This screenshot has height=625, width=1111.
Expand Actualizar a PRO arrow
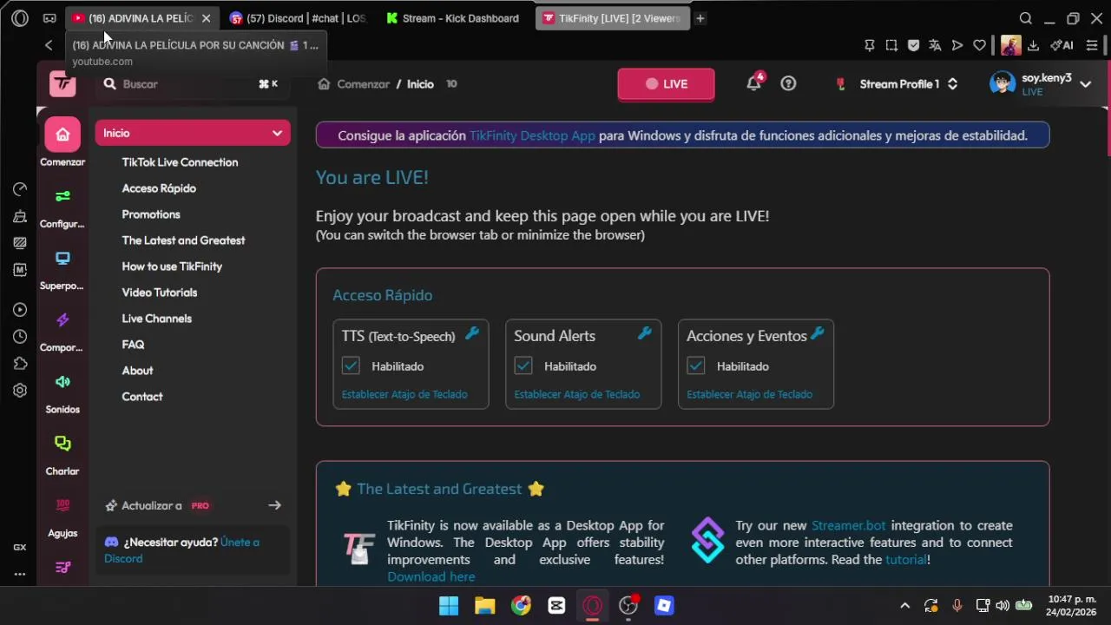pos(274,505)
